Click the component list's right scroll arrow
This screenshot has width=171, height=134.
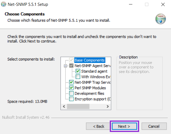click(108, 106)
